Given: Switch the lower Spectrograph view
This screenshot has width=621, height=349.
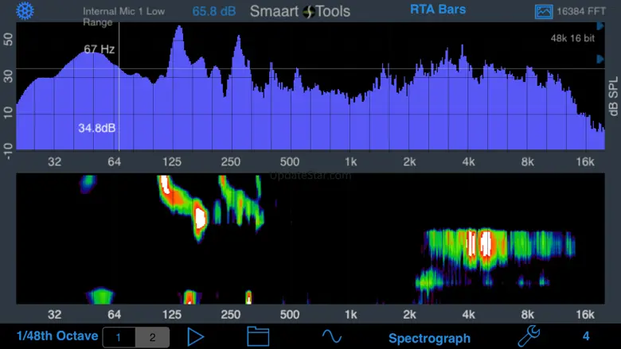Looking at the screenshot, I should 429,339.
